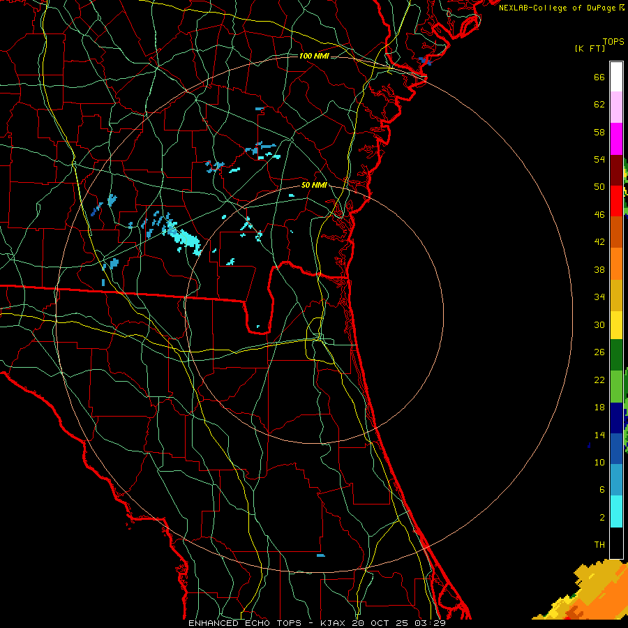Select the maroon legend color segment
The height and width of the screenshot is (628, 628).
616,170
